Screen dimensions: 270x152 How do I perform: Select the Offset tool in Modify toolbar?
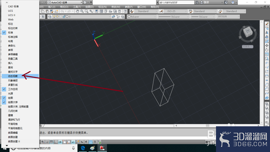pyautogui.click(x=267, y=37)
